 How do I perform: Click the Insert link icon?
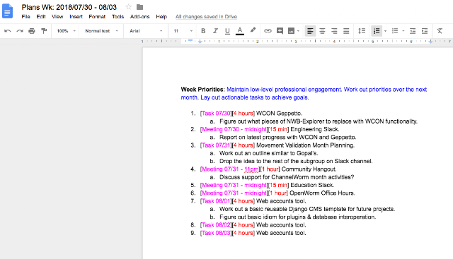coord(268,31)
